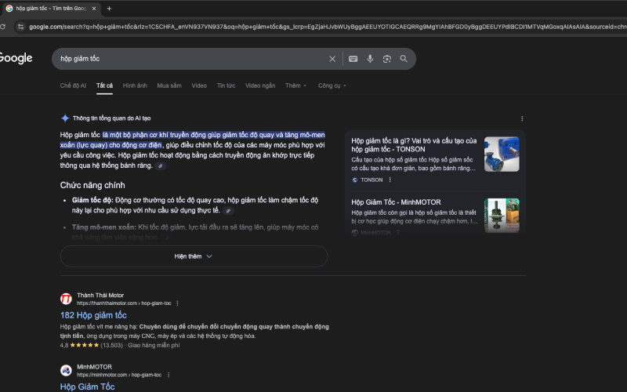Click the Thành Thái Motor favicon
Viewport: 627px width, 392px height.
click(66, 299)
